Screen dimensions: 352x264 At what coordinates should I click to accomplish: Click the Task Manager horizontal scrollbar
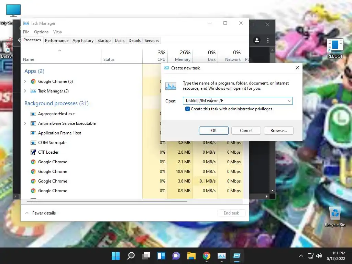click(x=107, y=201)
